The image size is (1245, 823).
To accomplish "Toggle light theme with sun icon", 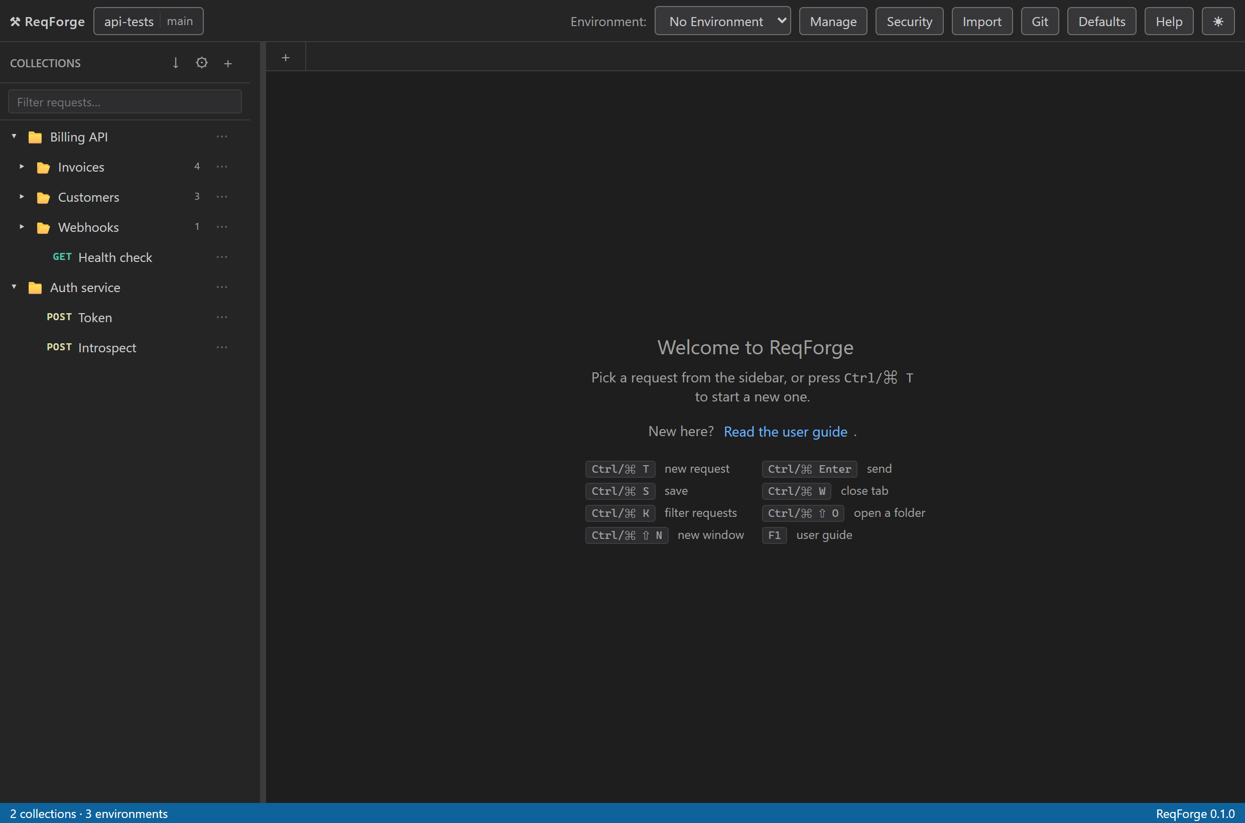I will coord(1218,22).
